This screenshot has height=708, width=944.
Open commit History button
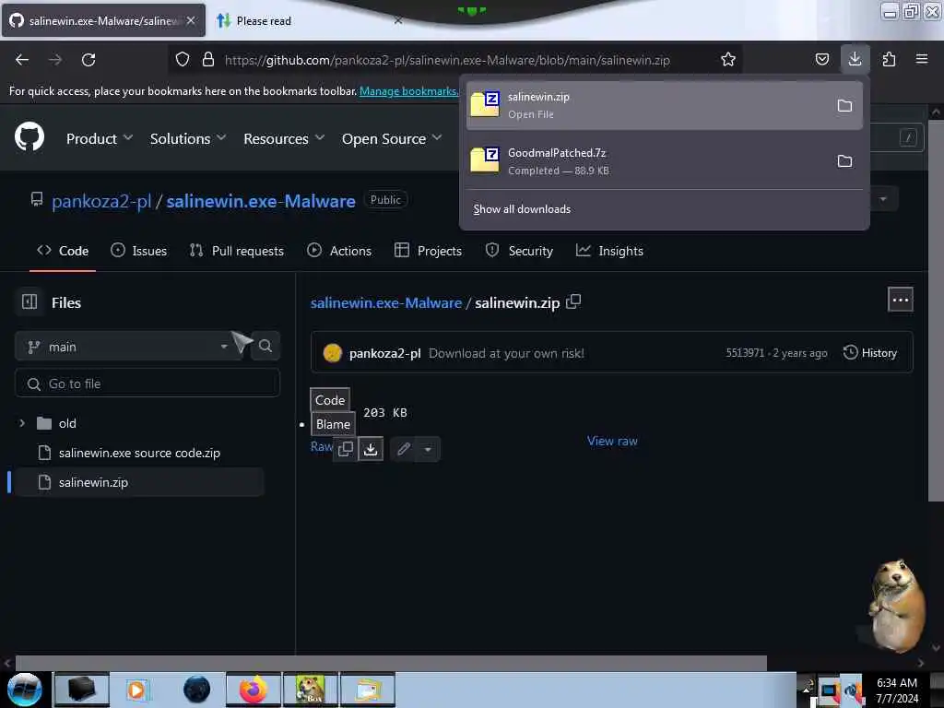870,353
